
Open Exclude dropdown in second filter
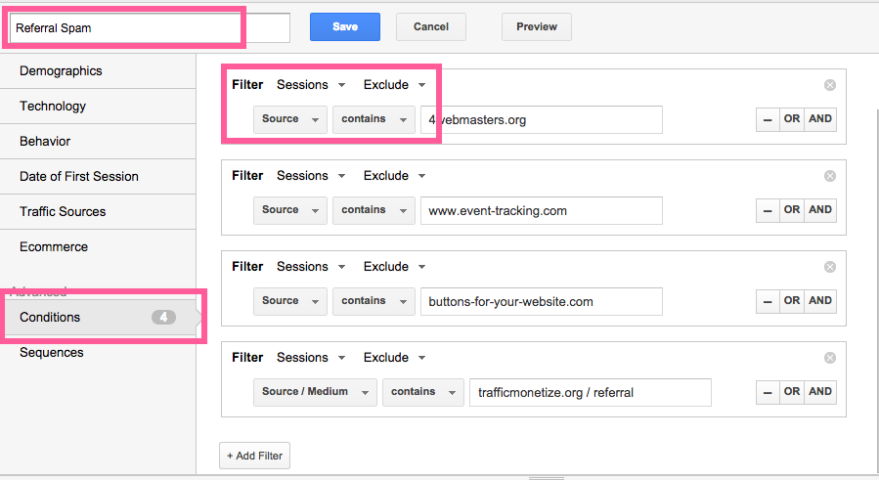[x=394, y=176]
